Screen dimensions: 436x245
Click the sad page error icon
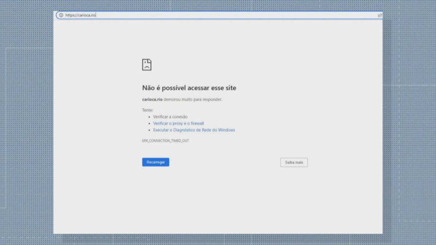[x=146, y=65]
